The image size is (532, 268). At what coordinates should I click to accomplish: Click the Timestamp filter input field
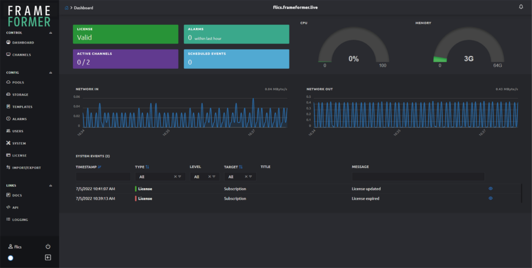pyautogui.click(x=103, y=177)
